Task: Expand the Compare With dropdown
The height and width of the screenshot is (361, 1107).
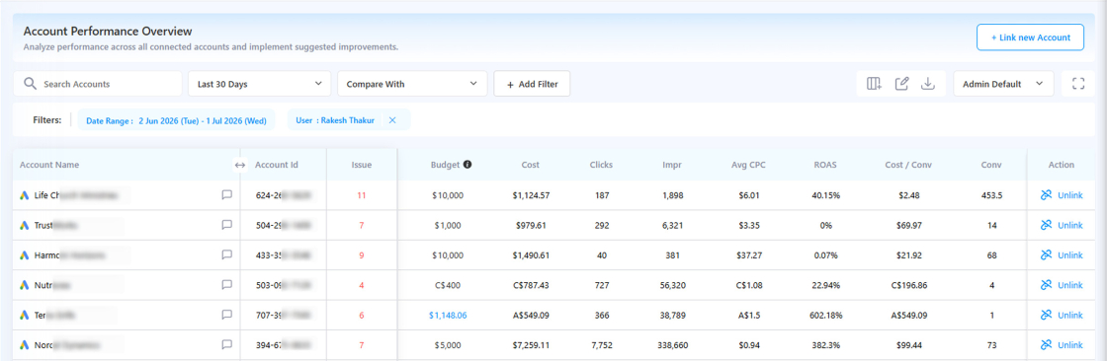Action: tap(412, 84)
